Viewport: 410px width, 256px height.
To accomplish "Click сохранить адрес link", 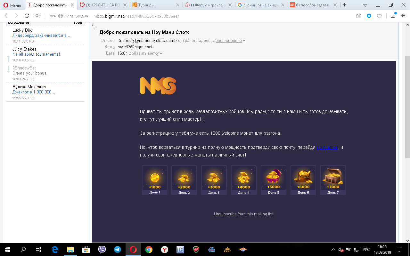I will pyautogui.click(x=194, y=41).
